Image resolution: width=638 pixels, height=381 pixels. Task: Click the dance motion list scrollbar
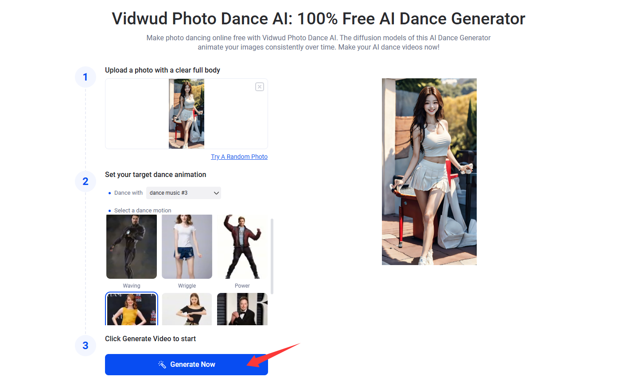coord(272,256)
